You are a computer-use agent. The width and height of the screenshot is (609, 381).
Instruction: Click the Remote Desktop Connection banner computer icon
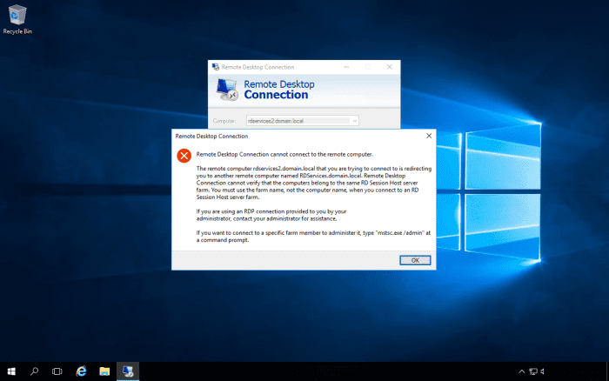click(x=227, y=90)
